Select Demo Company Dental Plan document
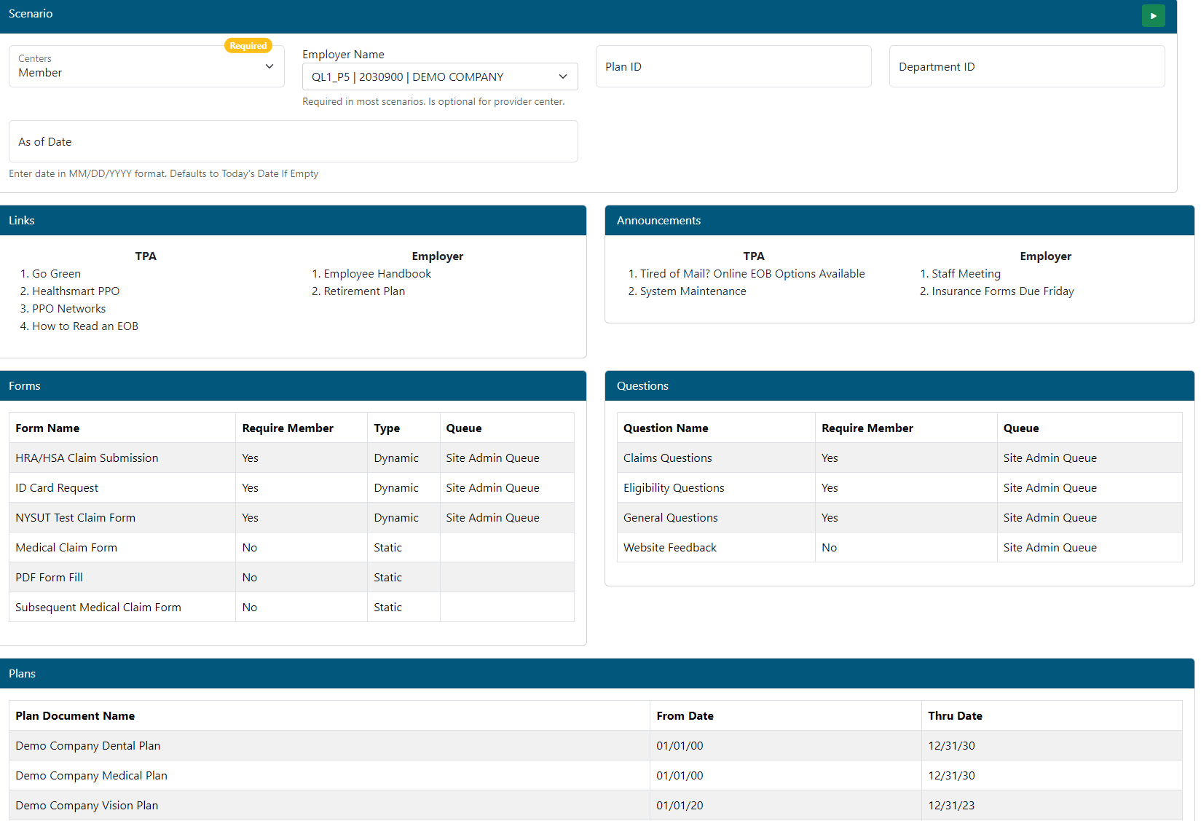The width and height of the screenshot is (1201, 821). click(88, 746)
